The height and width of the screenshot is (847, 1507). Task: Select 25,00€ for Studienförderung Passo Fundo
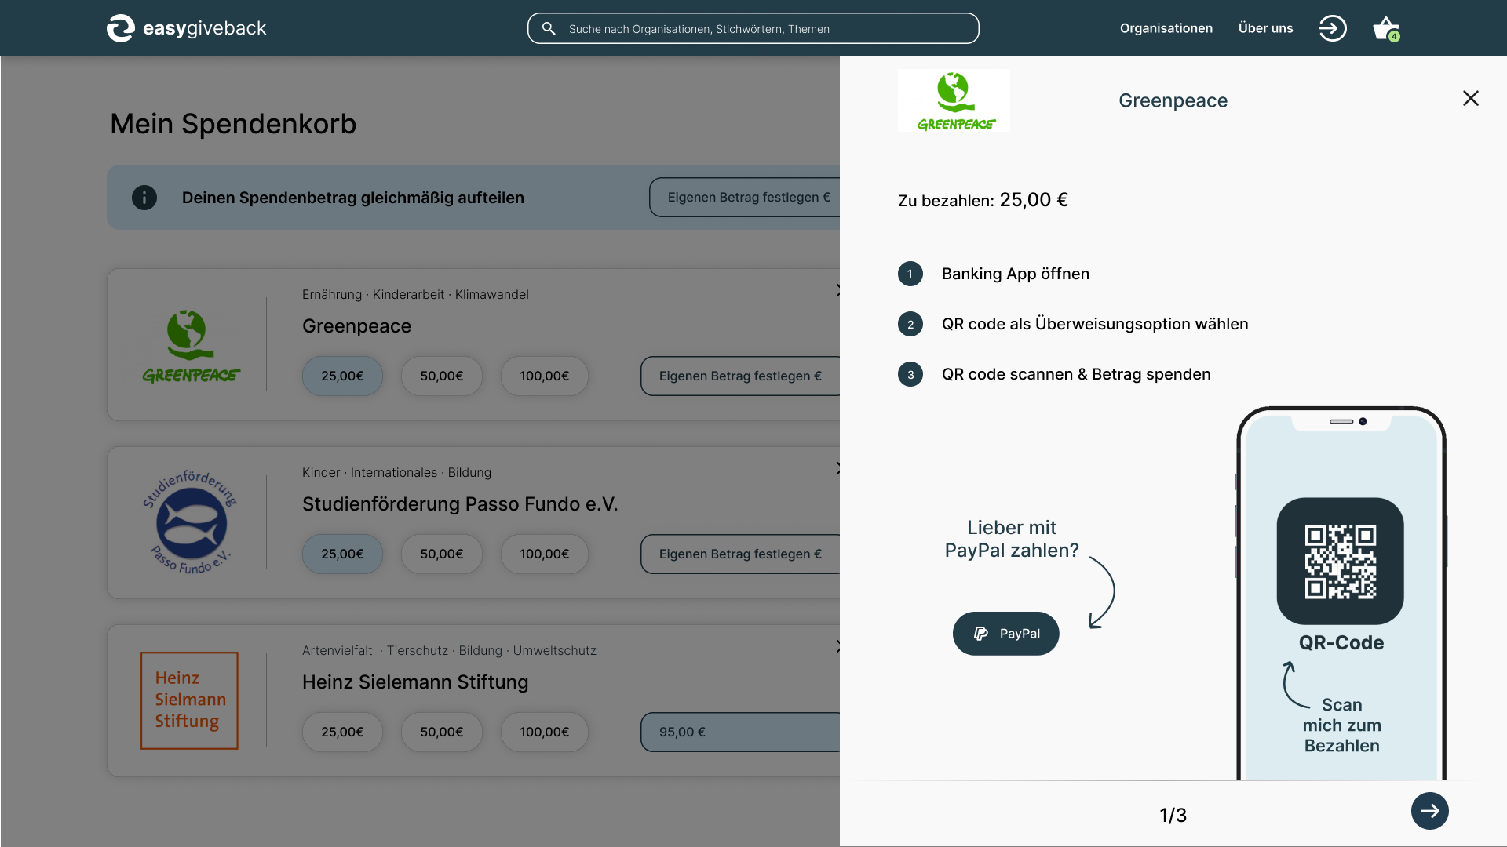pyautogui.click(x=342, y=554)
